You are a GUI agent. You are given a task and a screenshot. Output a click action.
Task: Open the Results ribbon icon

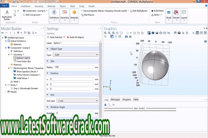click(176, 16)
